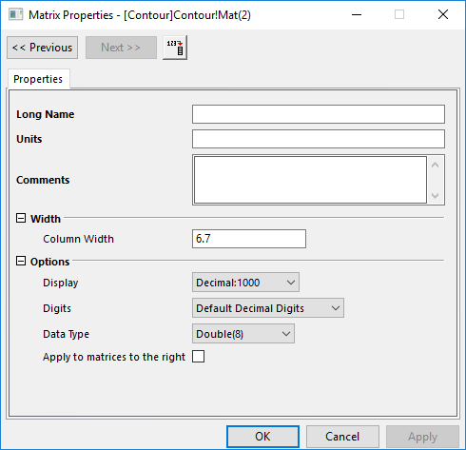This screenshot has height=450, width=466.
Task: Open the Display dropdown showing Decimal:1000
Action: (x=245, y=283)
